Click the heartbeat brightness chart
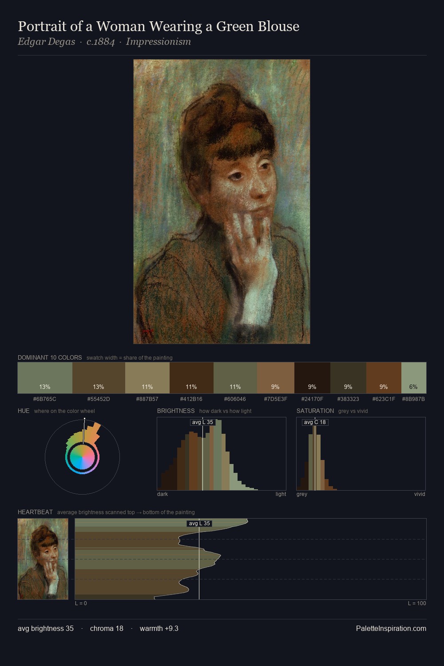Viewport: 444px width, 666px height. point(250,559)
